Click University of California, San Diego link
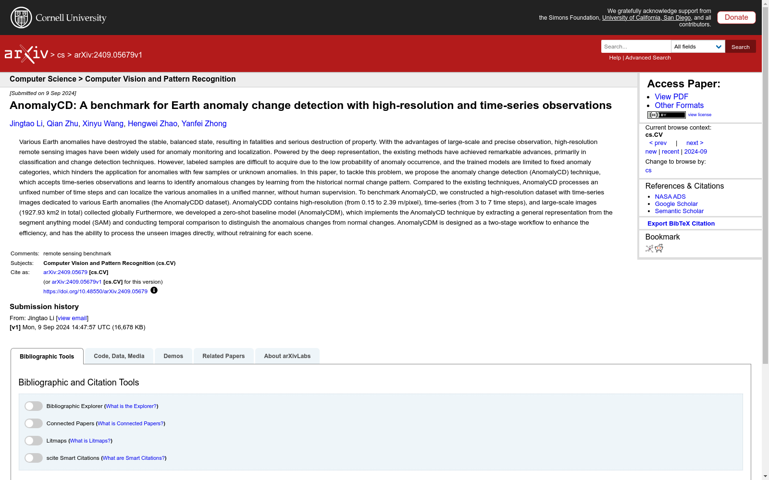Viewport: 769px width, 480px height. click(x=646, y=18)
